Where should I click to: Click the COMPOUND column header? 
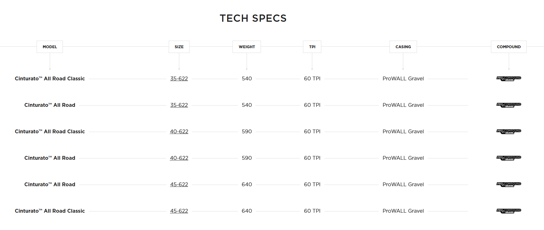(x=509, y=47)
